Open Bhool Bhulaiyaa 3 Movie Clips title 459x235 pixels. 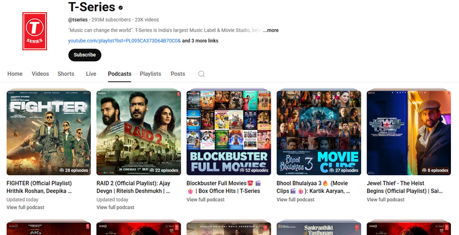(x=313, y=187)
